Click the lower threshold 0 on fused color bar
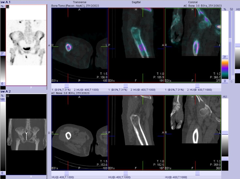The image size is (240, 179). coord(225,81)
